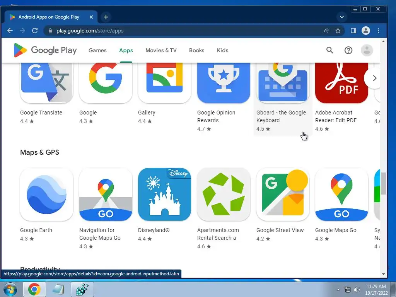This screenshot has height=297, width=396.
Task: Open the notepad-like taskbar application icon
Action: coord(58,289)
